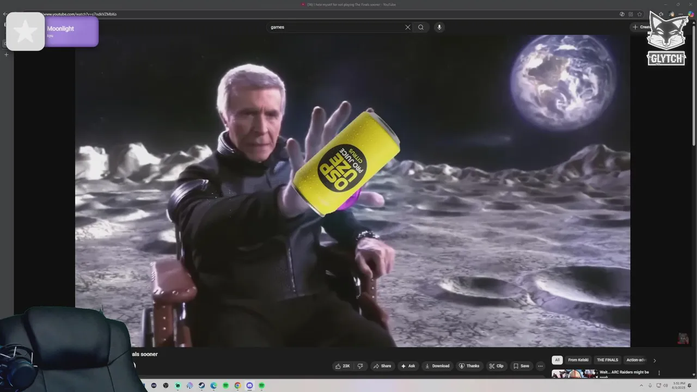Open Microsoft Edge from the taskbar

click(213, 385)
